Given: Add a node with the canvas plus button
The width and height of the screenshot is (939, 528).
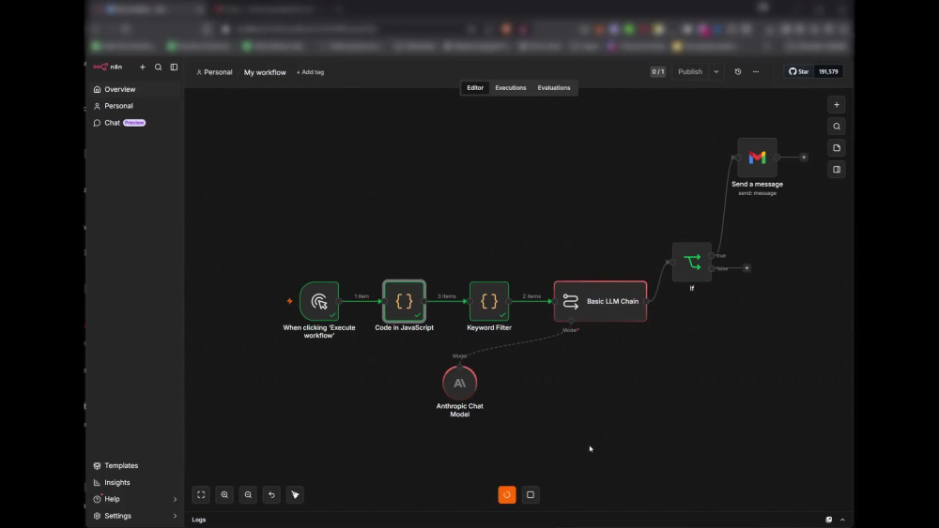Looking at the screenshot, I should click(x=837, y=105).
